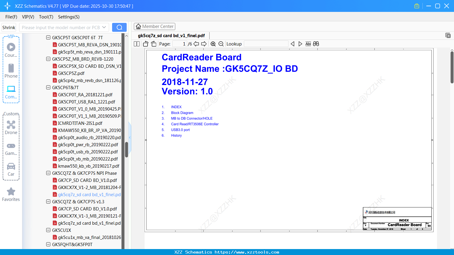
Task: Click the search button beside the model input
Action: pyautogui.click(x=119, y=27)
